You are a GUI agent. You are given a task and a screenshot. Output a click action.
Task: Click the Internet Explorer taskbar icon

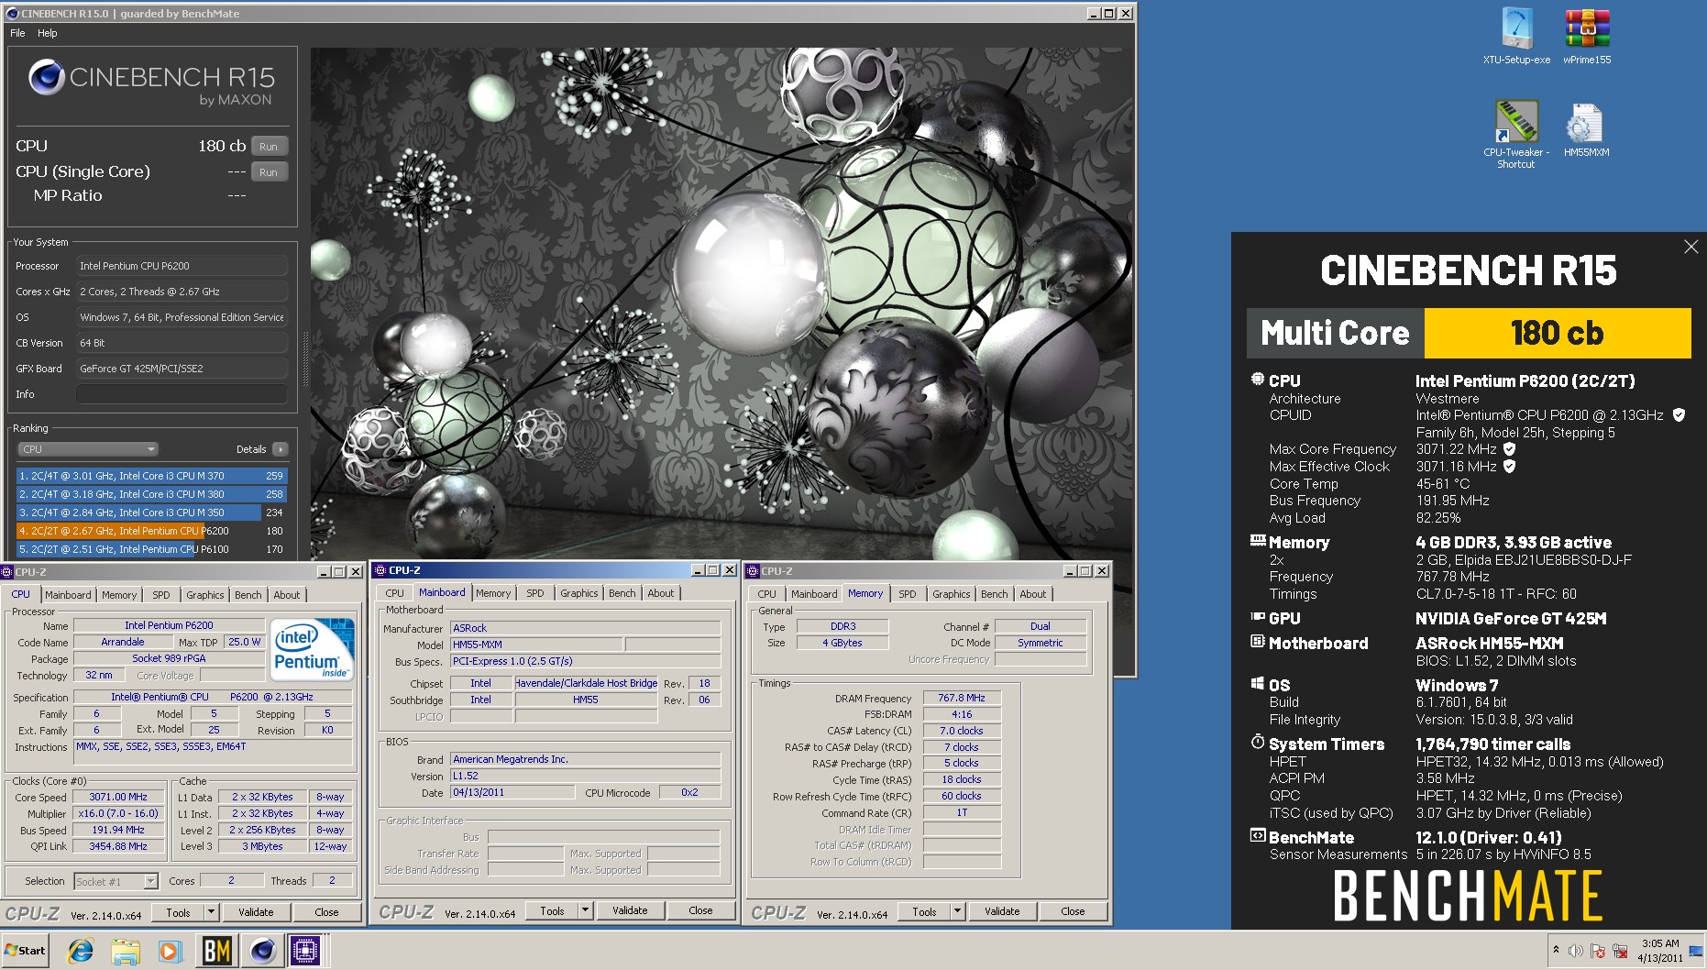[x=81, y=951]
